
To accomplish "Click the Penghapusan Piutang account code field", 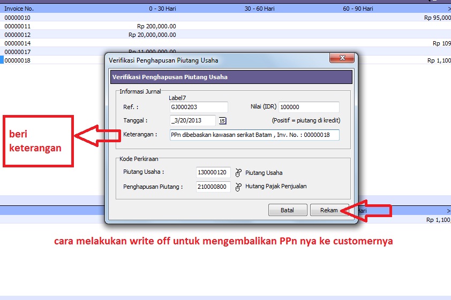I will tap(213, 187).
